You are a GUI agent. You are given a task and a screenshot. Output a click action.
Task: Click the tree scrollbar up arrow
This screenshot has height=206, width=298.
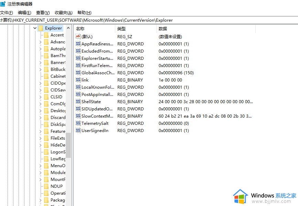click(x=68, y=28)
